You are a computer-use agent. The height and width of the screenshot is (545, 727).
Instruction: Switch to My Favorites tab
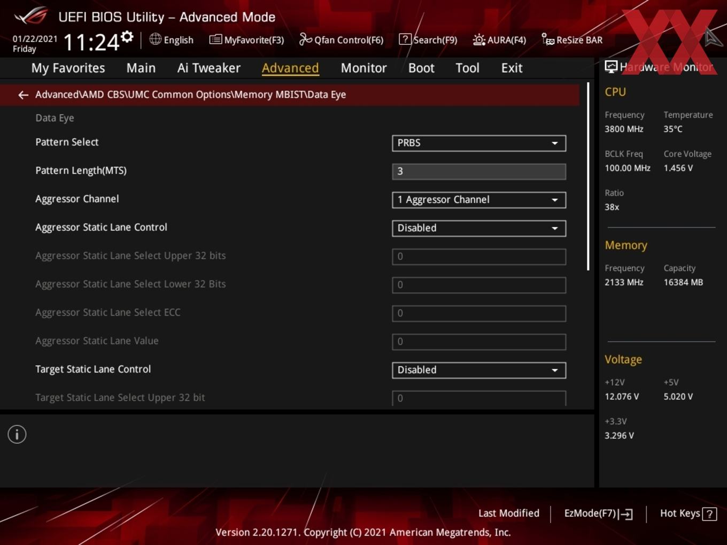click(x=68, y=68)
